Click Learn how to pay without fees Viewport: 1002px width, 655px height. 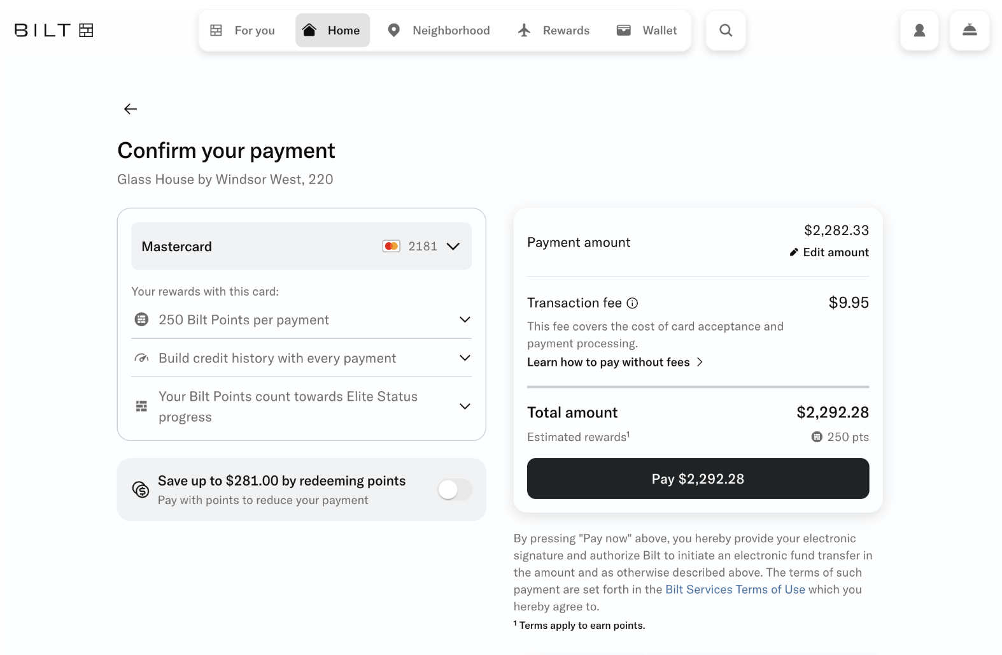608,362
